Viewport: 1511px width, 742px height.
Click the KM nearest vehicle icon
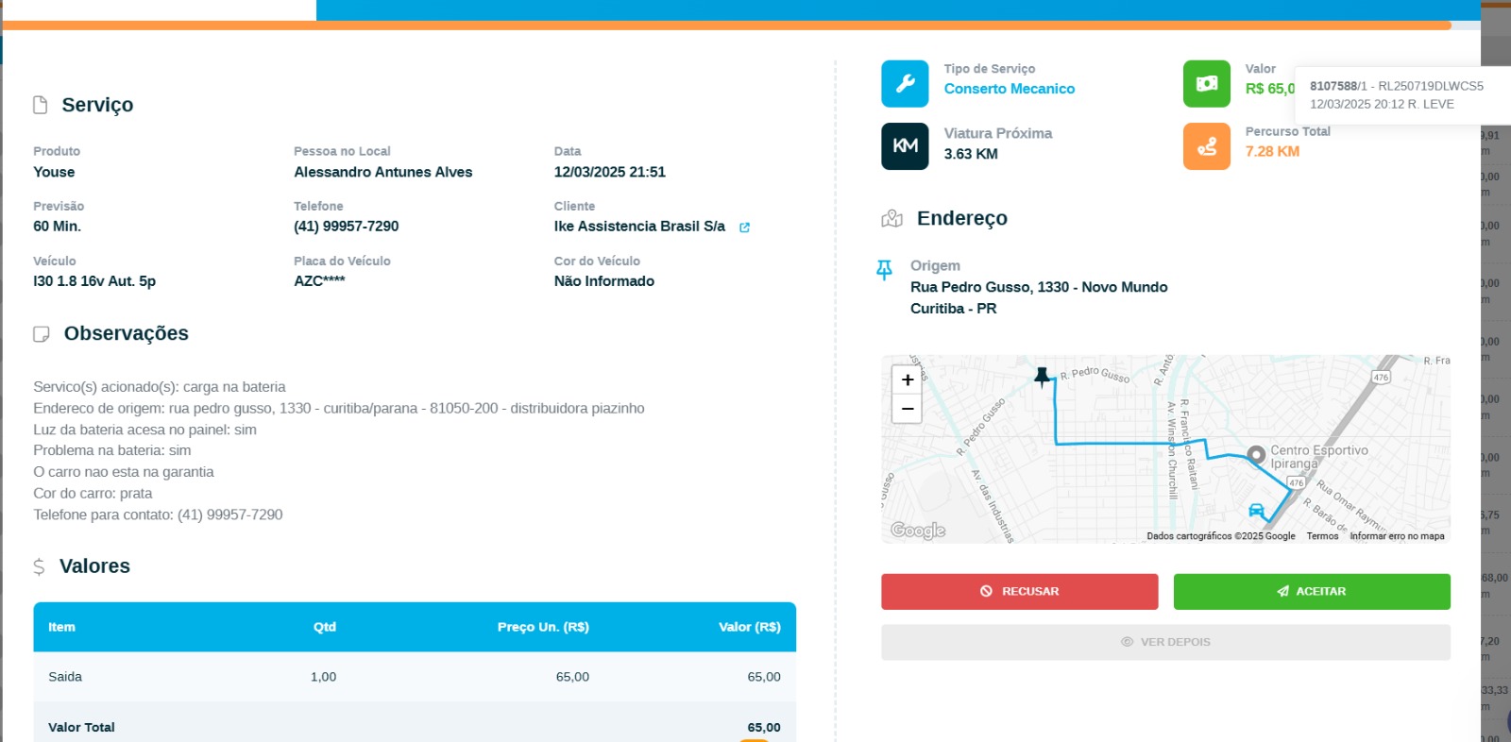tap(905, 146)
